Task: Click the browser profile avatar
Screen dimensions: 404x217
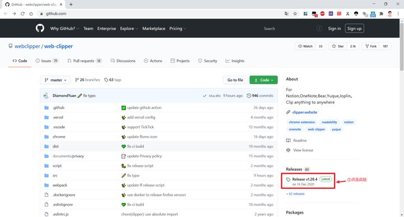Action: [x=390, y=13]
